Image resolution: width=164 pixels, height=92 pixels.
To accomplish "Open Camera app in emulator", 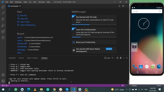I will pyautogui.click(x=134, y=47).
